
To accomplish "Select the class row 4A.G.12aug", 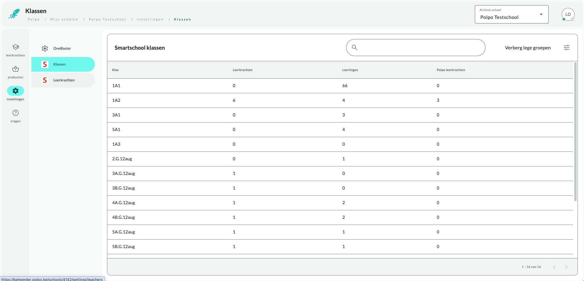I will [340, 203].
